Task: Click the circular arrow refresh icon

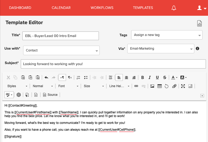Action: [x=167, y=86]
